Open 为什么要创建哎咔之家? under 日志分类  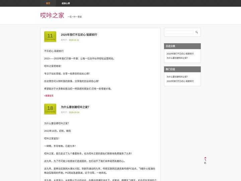[177, 58]
